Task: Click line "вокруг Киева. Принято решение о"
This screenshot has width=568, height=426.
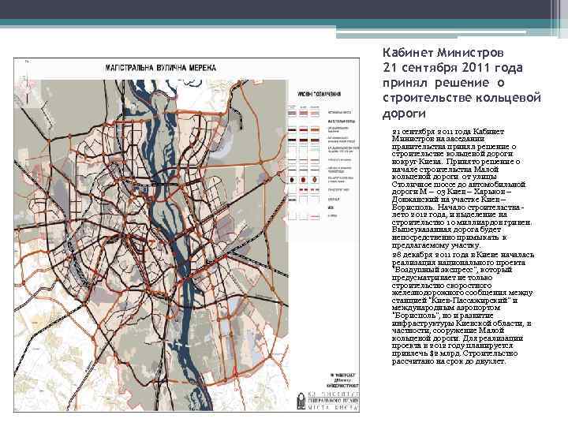Action: [456, 162]
